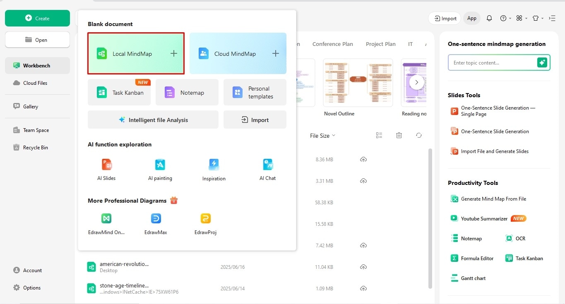Open Notemap from Blank document panel
Screen dimensions: 565x304
(187, 92)
